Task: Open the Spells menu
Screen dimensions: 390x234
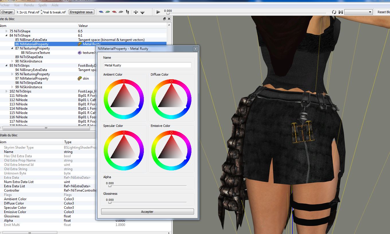Action: pyautogui.click(x=43, y=5)
